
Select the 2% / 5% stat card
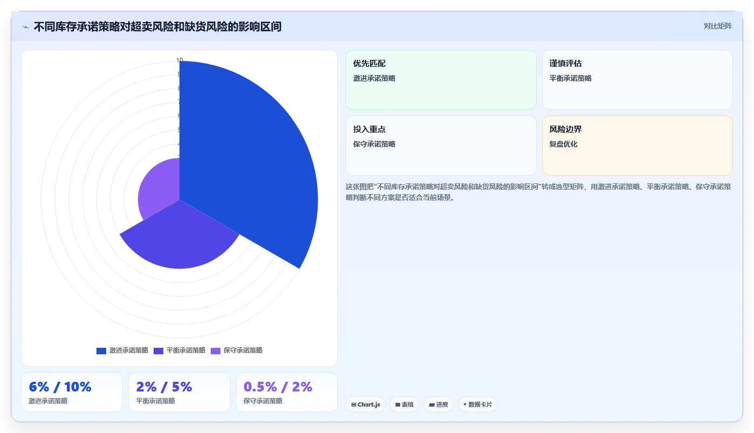click(x=179, y=392)
